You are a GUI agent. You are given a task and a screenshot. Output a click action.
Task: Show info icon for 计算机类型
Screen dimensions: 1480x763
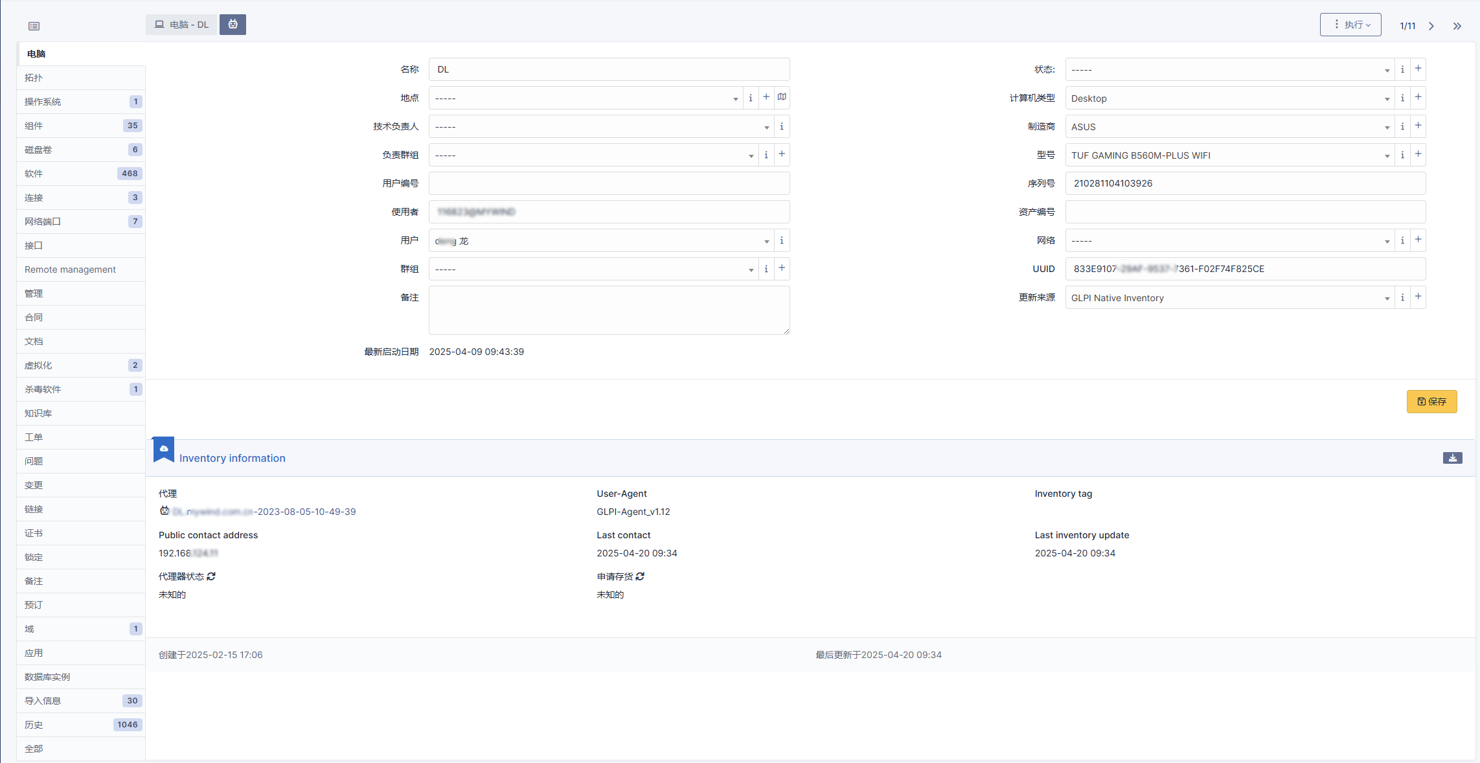(x=1403, y=98)
